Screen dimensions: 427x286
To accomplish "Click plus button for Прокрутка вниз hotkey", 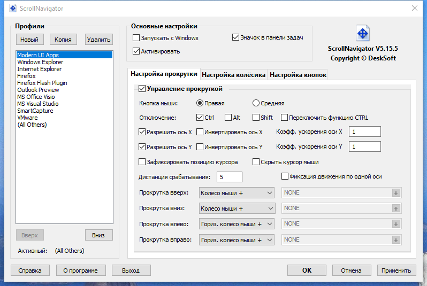I will pyautogui.click(x=395, y=208).
